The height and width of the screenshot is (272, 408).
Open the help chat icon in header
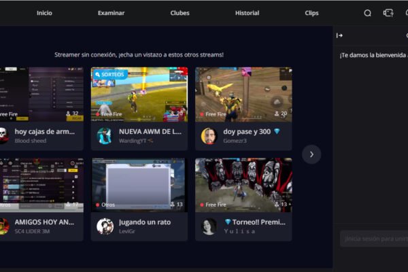coord(388,13)
